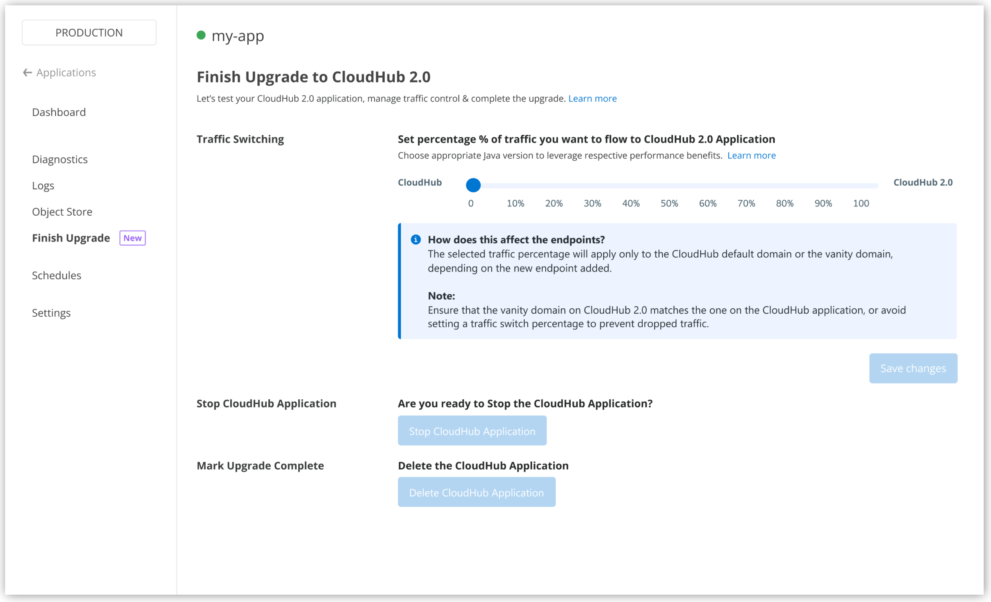This screenshot has height=602, width=991.
Task: View the Logs page
Action: coord(43,186)
